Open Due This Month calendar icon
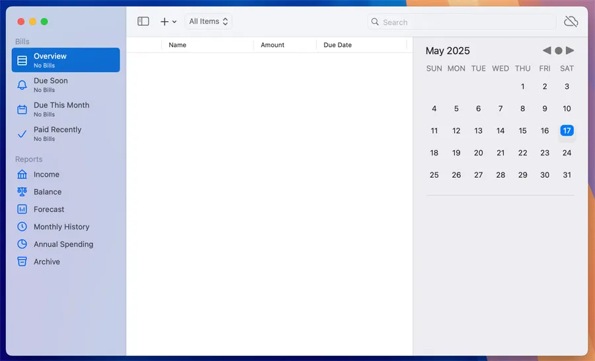 pos(22,109)
